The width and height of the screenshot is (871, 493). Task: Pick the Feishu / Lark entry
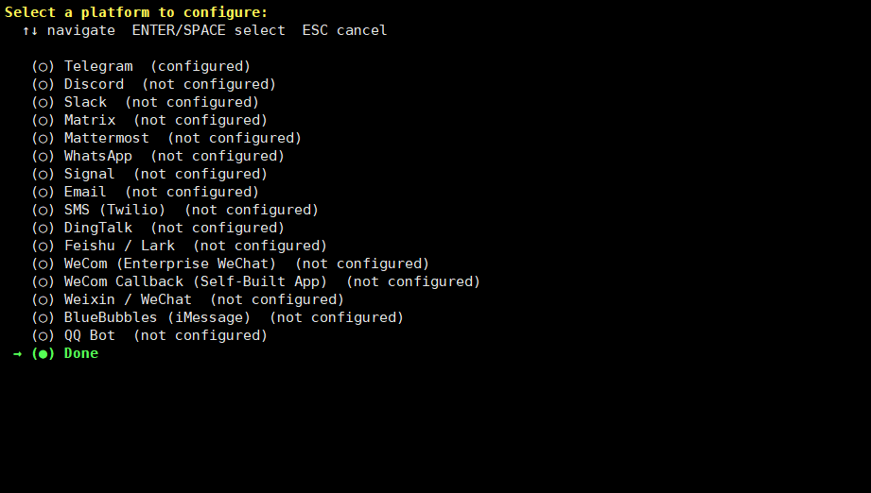click(x=119, y=246)
